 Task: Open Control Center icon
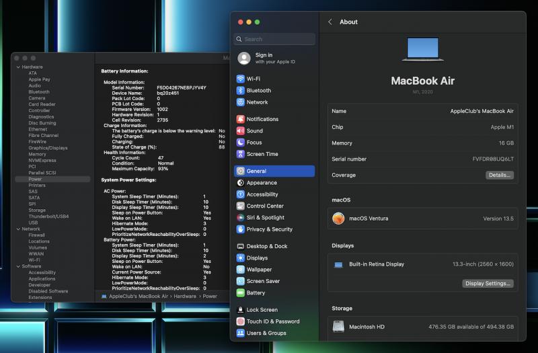pos(241,206)
